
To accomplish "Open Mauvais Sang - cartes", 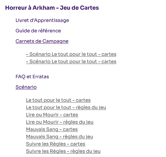I will click(x=52, y=129).
